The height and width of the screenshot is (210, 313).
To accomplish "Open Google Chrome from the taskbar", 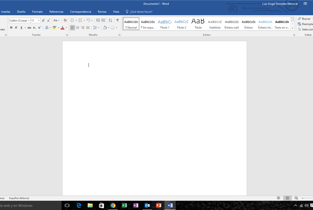I will pyautogui.click(x=113, y=205).
